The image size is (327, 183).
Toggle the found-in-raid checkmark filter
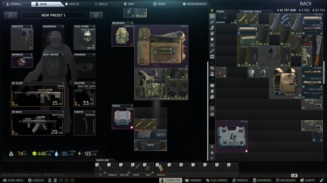(212, 114)
